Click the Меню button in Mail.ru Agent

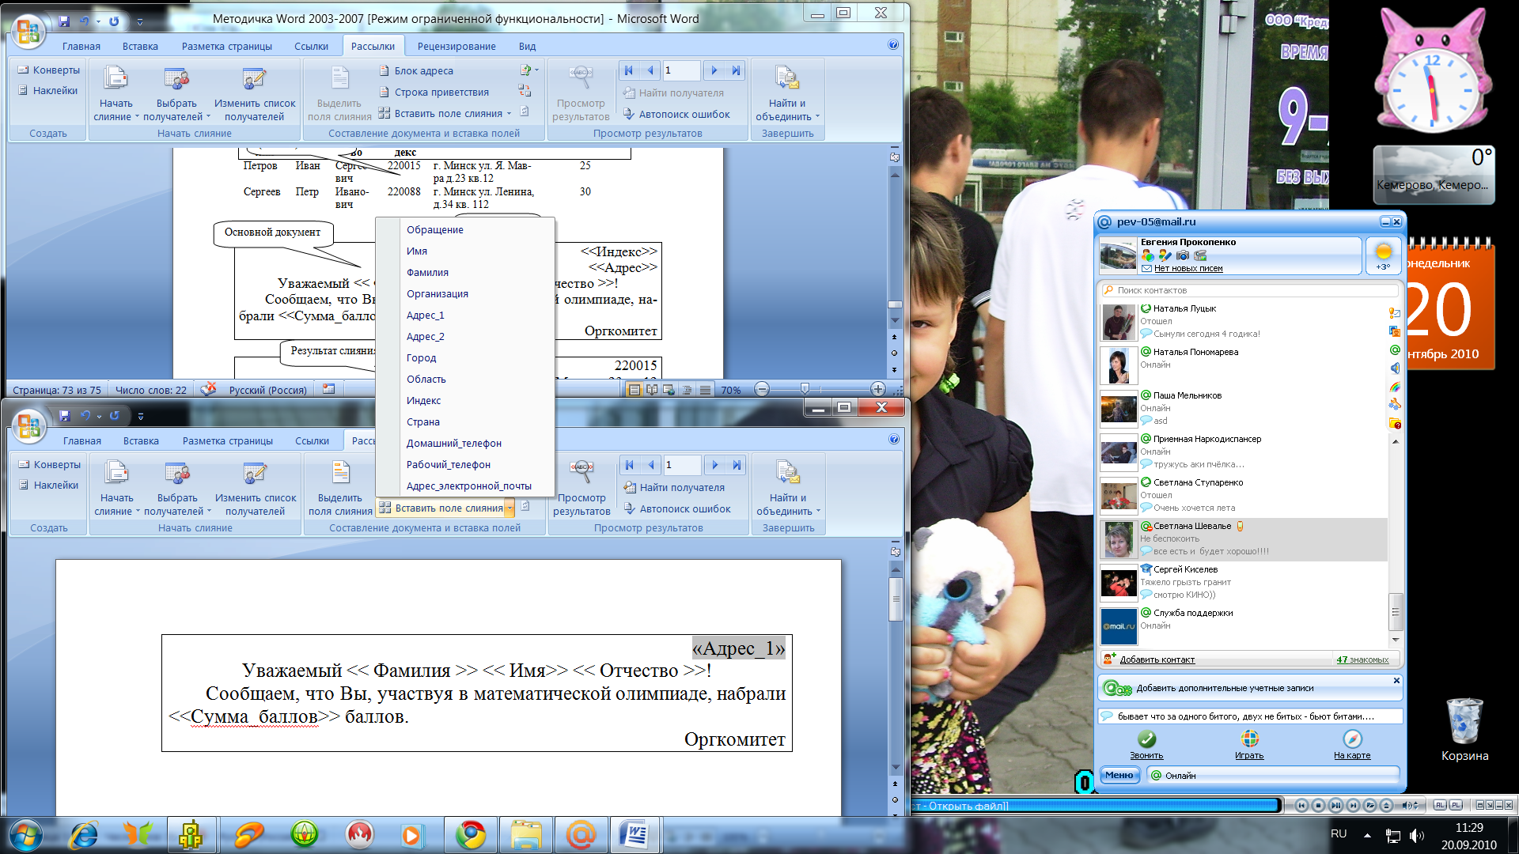tap(1119, 775)
